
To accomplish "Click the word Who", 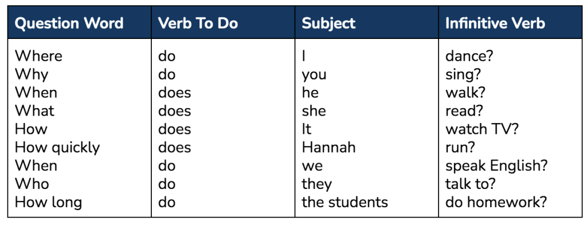I will 32,184.
